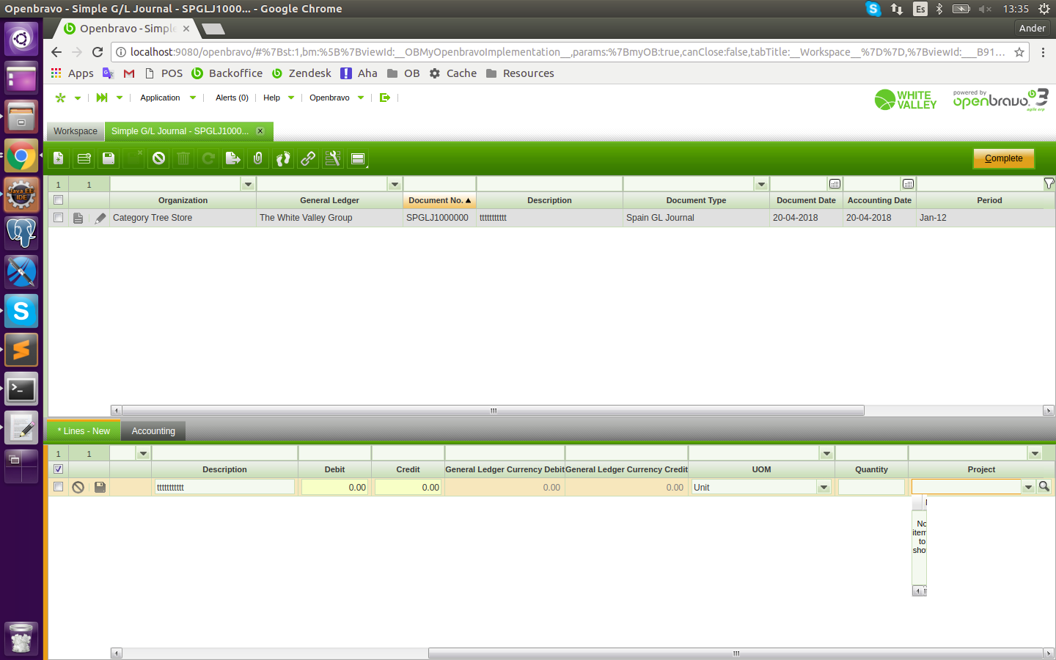Open Document Date filter calendar picker
The image size is (1056, 660).
(835, 184)
